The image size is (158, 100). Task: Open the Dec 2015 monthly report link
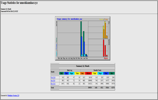53,84
